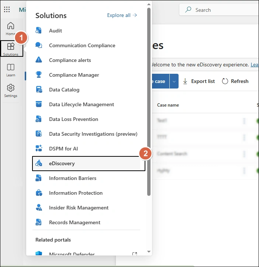Expand the create case dropdown arrow
Screen dimensions: 259x267
tap(174, 81)
